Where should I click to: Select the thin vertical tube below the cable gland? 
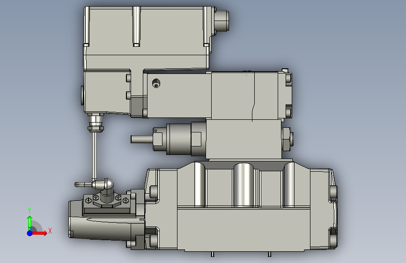coord(95,156)
